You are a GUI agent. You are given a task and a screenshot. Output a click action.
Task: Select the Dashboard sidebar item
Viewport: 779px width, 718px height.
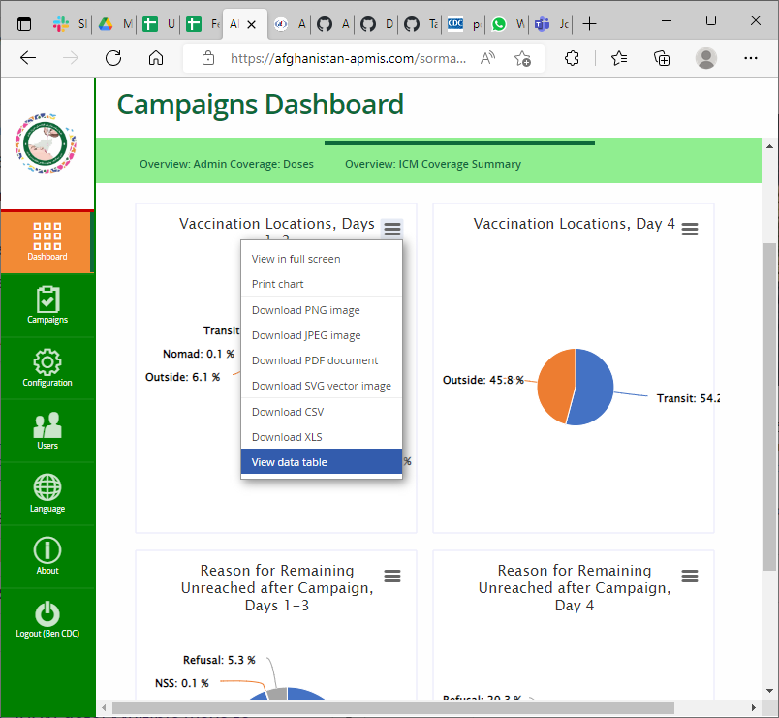[47, 241]
